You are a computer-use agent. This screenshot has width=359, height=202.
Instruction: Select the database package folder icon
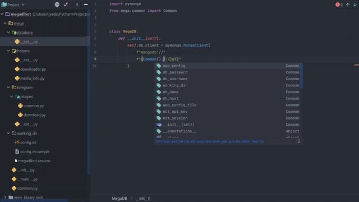coord(14,33)
